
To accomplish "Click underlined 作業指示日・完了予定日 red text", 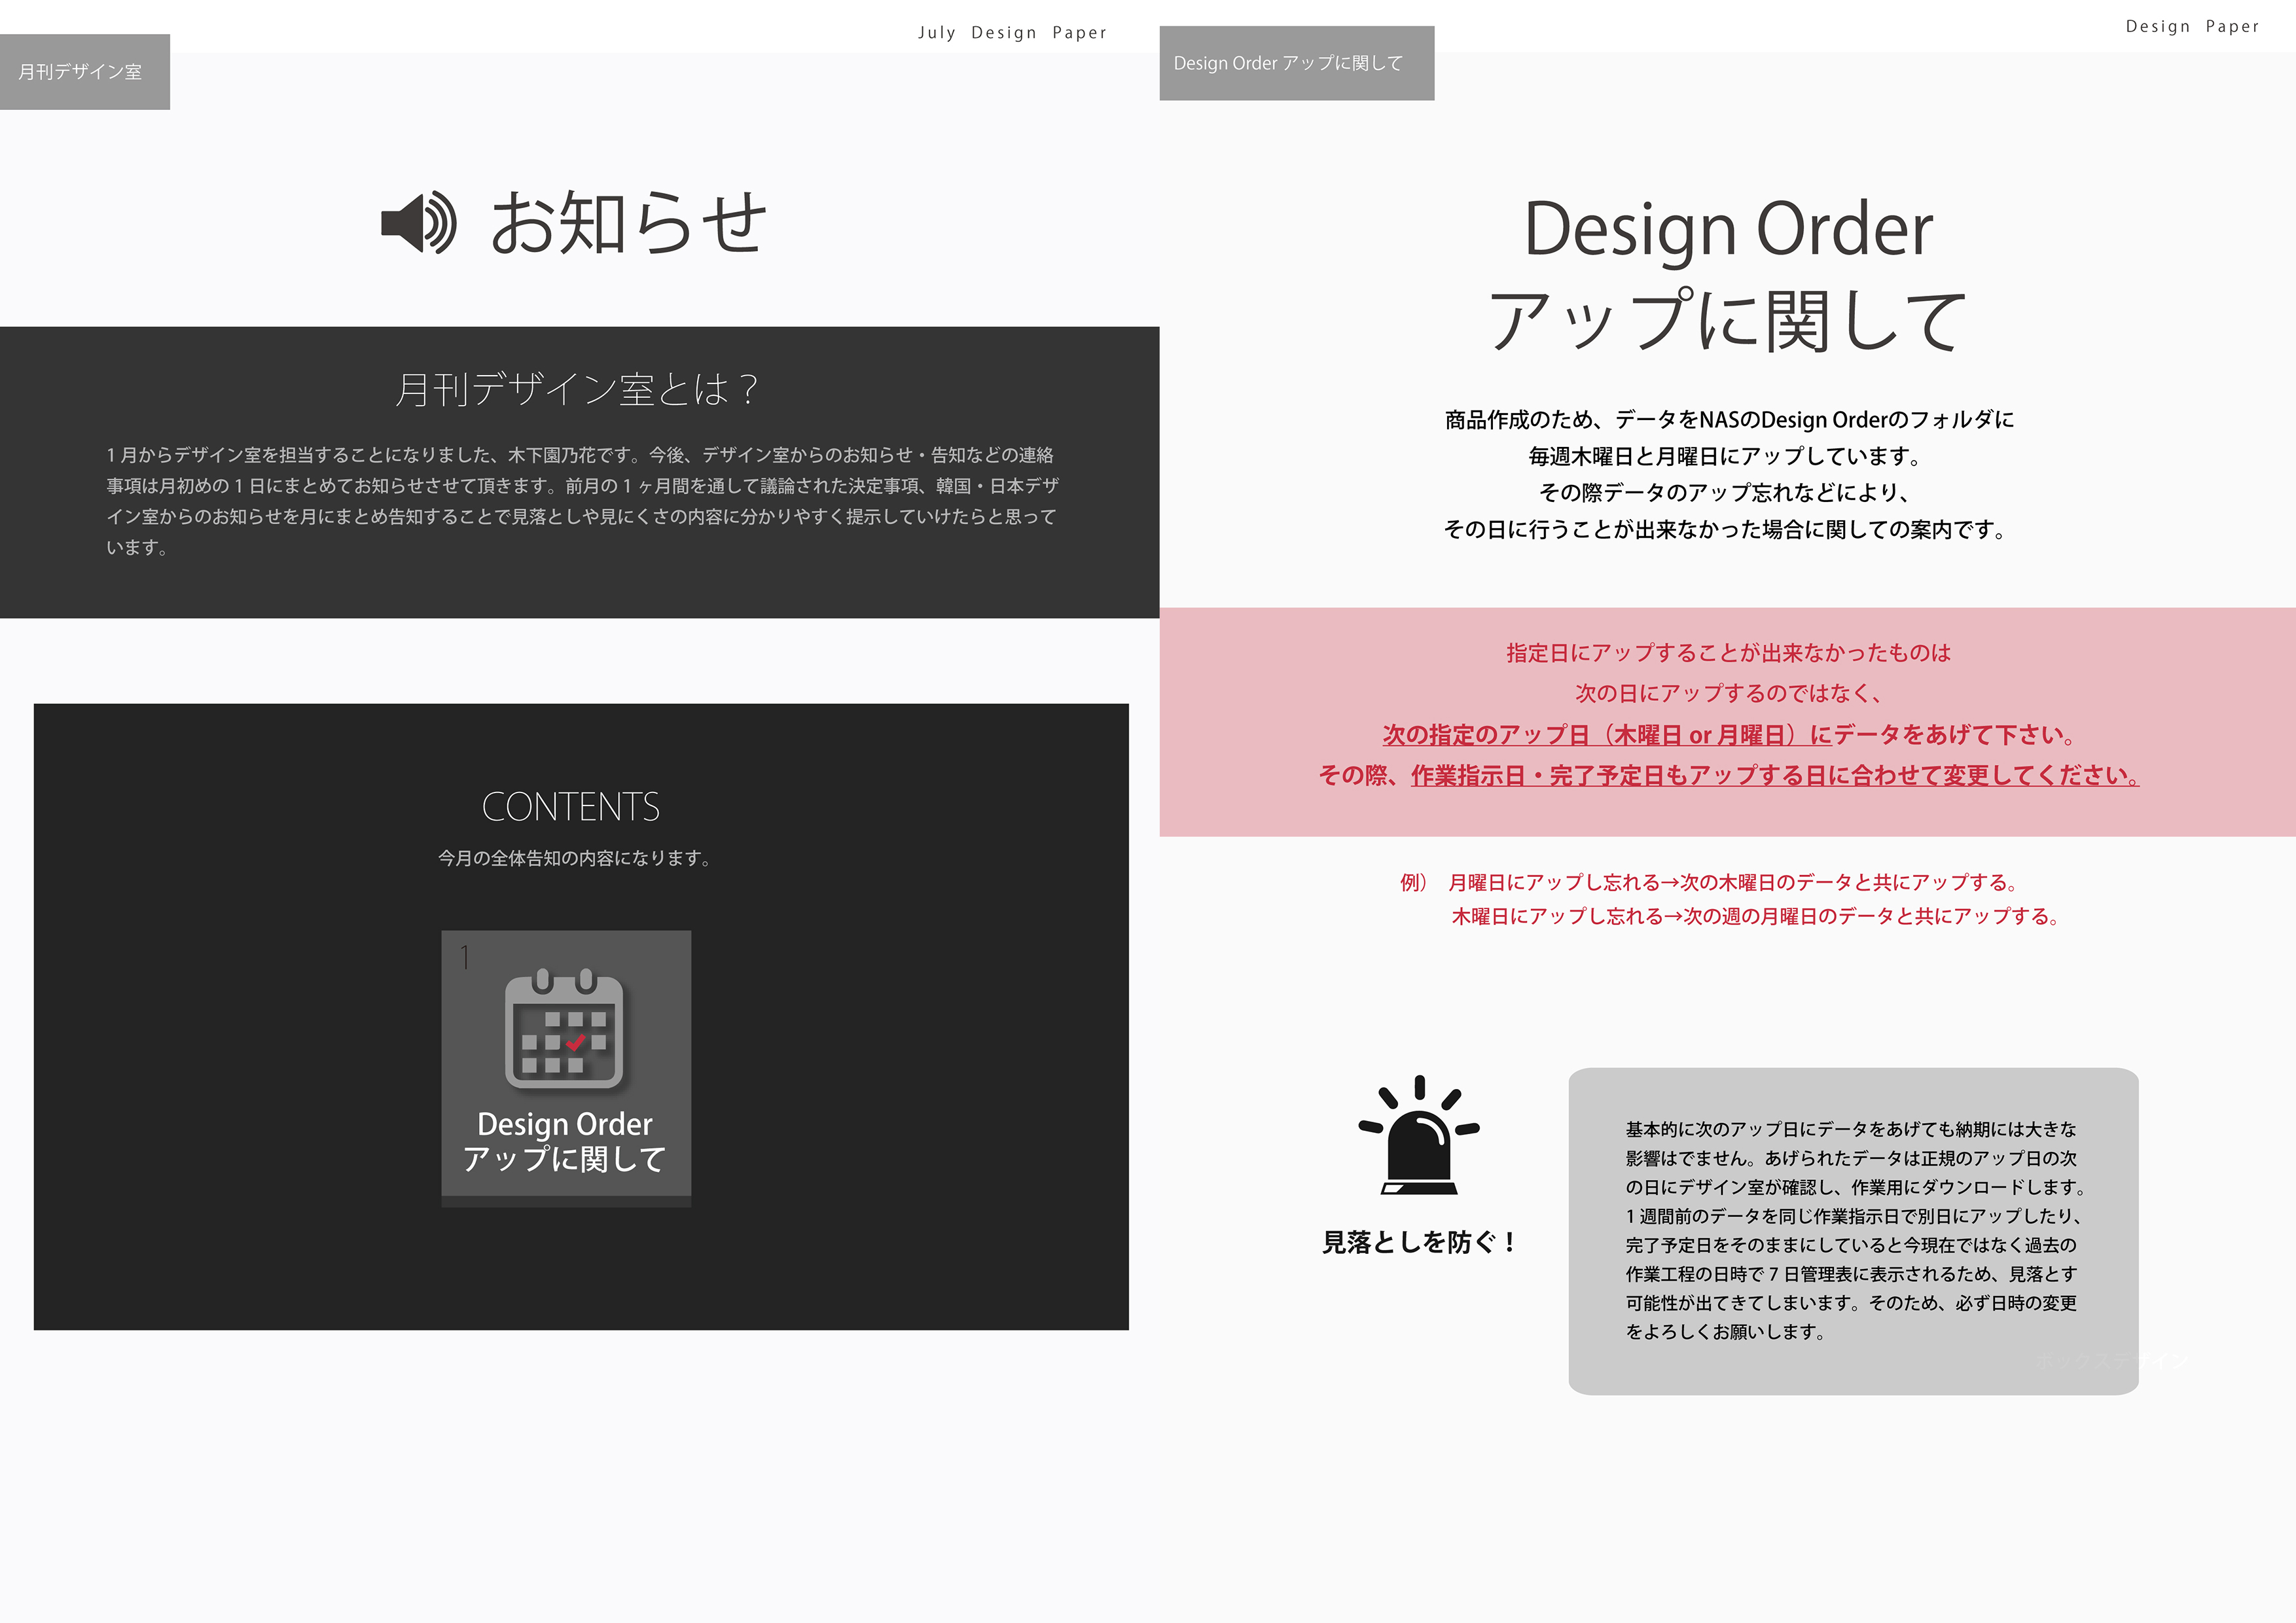I will point(1775,775).
